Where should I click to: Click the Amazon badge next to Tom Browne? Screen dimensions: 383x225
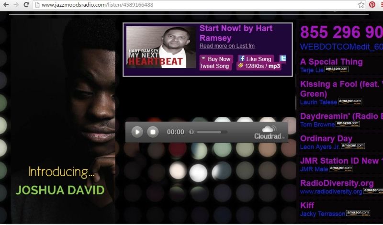348,124
